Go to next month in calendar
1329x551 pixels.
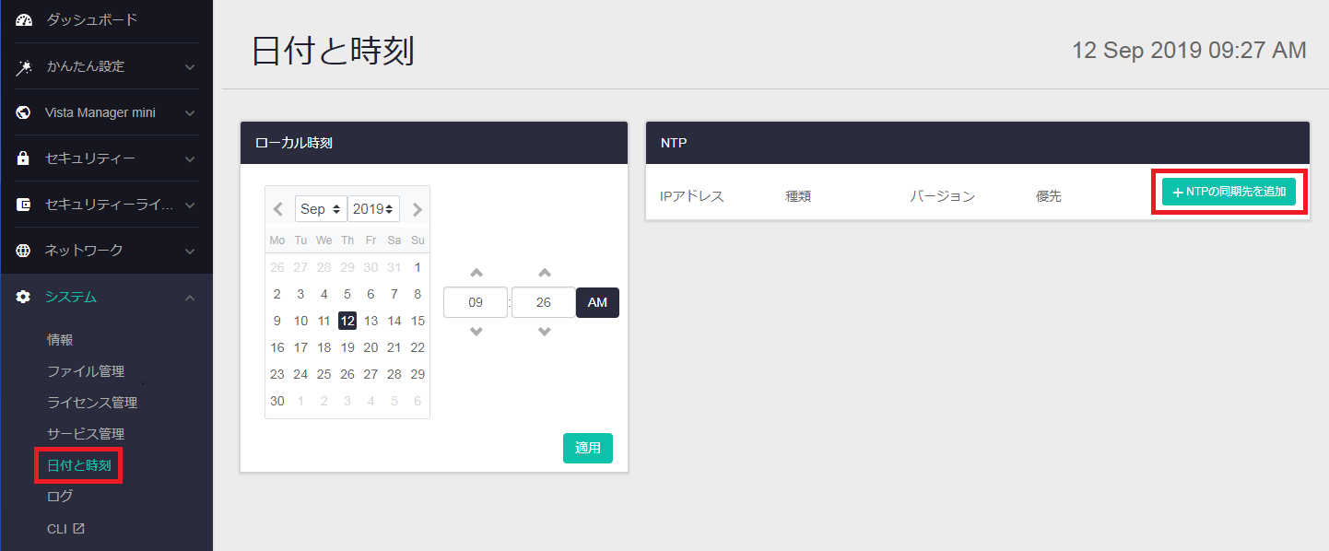pyautogui.click(x=417, y=209)
